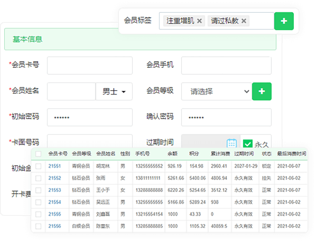Select balance cell 5261.66
Screen dimensions: 316x241
point(176,178)
